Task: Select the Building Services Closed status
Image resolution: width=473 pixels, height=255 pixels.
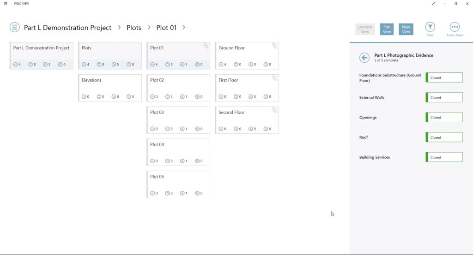Action: pos(444,157)
